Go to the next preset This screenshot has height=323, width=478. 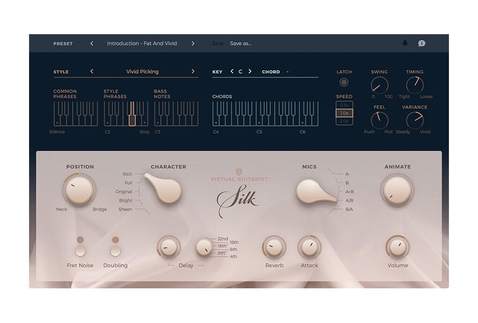[193, 44]
